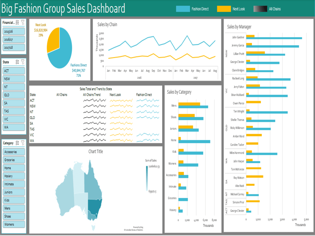Clear the Category slicer filter
The width and height of the screenshot is (315, 236).
[23, 143]
